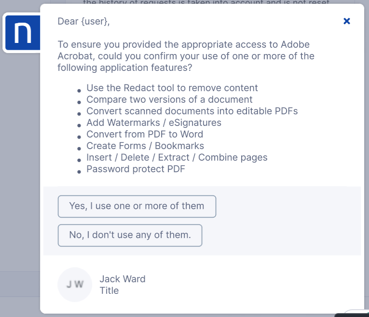This screenshot has height=317, width=369.
Task: Click 'Insert / Delete / Extract / Combine pages'
Action: click(177, 157)
